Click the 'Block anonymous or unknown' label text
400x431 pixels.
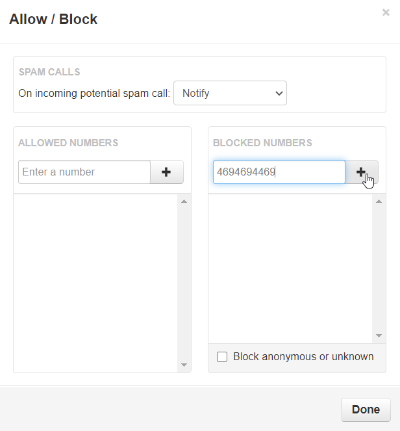coord(303,356)
